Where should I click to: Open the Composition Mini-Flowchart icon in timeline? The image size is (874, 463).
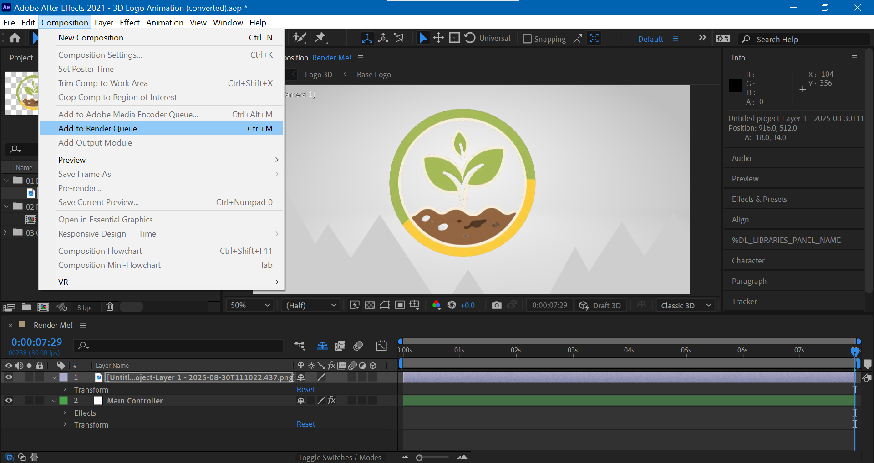[x=300, y=346]
